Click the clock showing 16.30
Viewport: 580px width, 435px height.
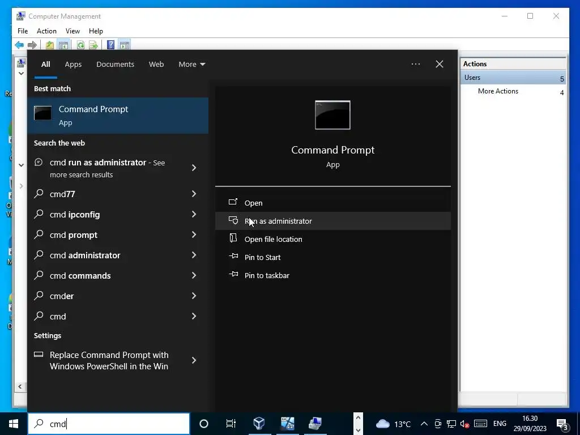point(530,419)
